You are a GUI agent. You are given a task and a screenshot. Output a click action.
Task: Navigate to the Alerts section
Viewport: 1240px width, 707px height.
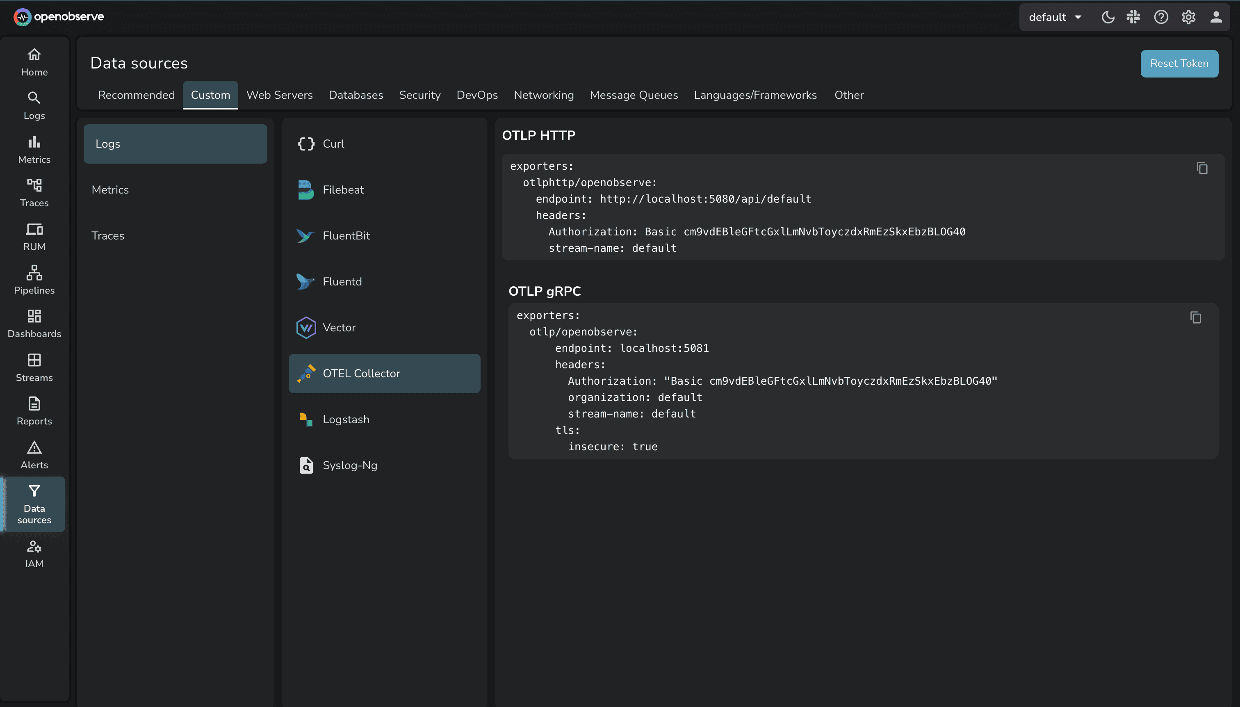point(34,454)
